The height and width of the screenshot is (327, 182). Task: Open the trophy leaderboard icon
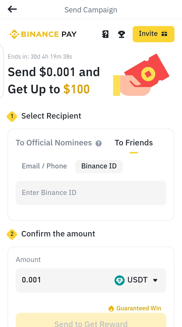click(x=122, y=34)
